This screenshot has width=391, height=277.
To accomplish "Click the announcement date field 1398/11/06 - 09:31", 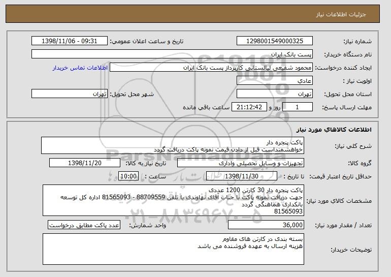I will [x=70, y=41].
